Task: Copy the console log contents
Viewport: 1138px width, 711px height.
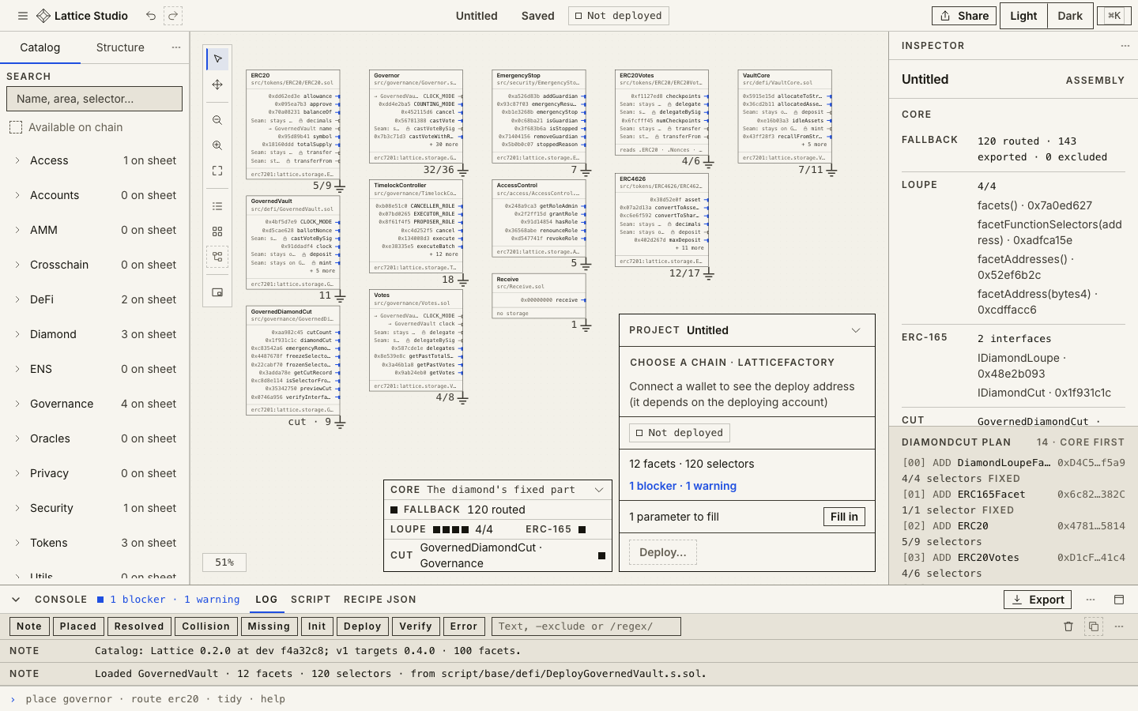Action: pyautogui.click(x=1094, y=626)
